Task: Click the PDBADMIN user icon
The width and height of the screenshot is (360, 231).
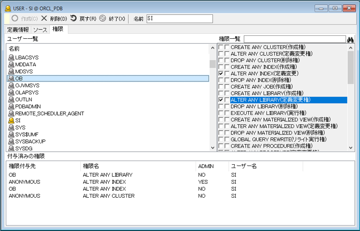Action: tap(11, 106)
